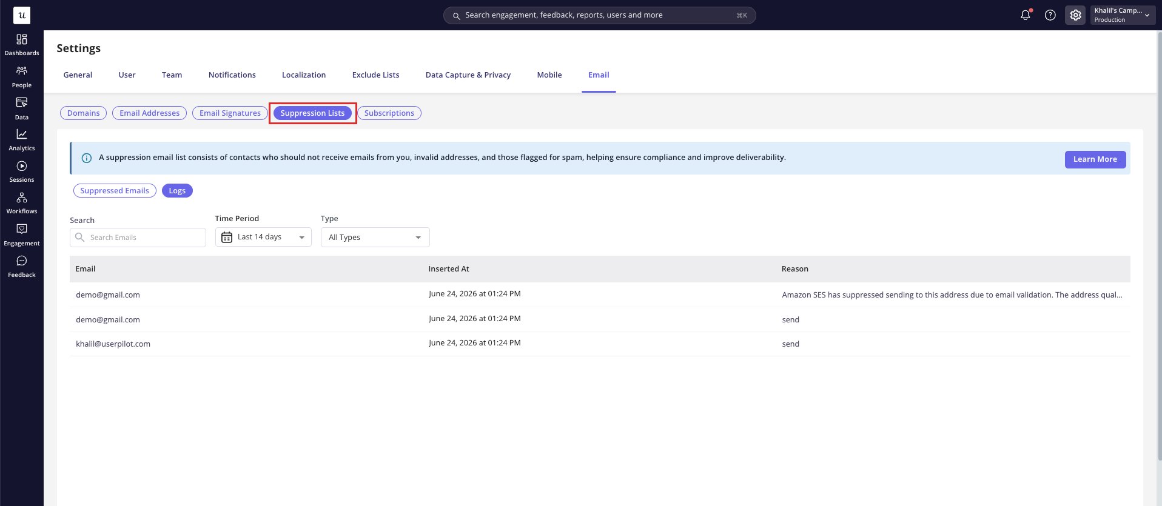1162x506 pixels.
Task: Open the Team settings tab
Action: (172, 75)
